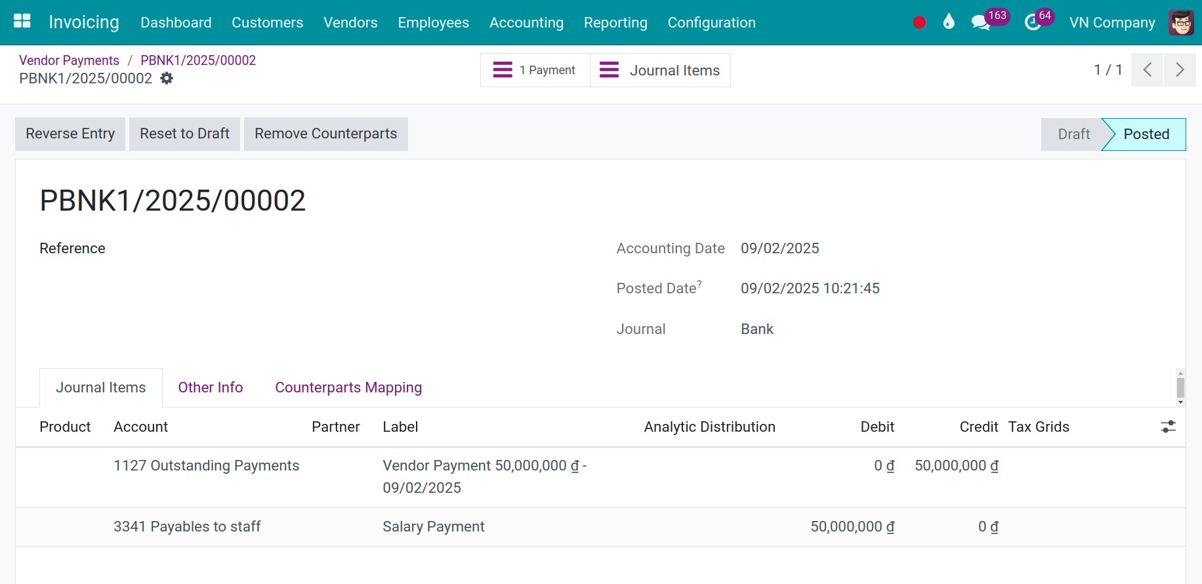The width and height of the screenshot is (1202, 584).
Task: Click the water drop icon in navbar
Action: pyautogui.click(x=949, y=22)
